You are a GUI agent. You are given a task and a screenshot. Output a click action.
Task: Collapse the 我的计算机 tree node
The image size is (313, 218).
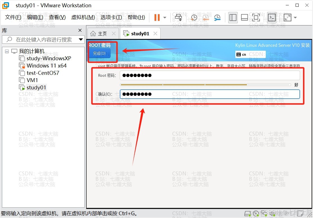tap(7, 51)
